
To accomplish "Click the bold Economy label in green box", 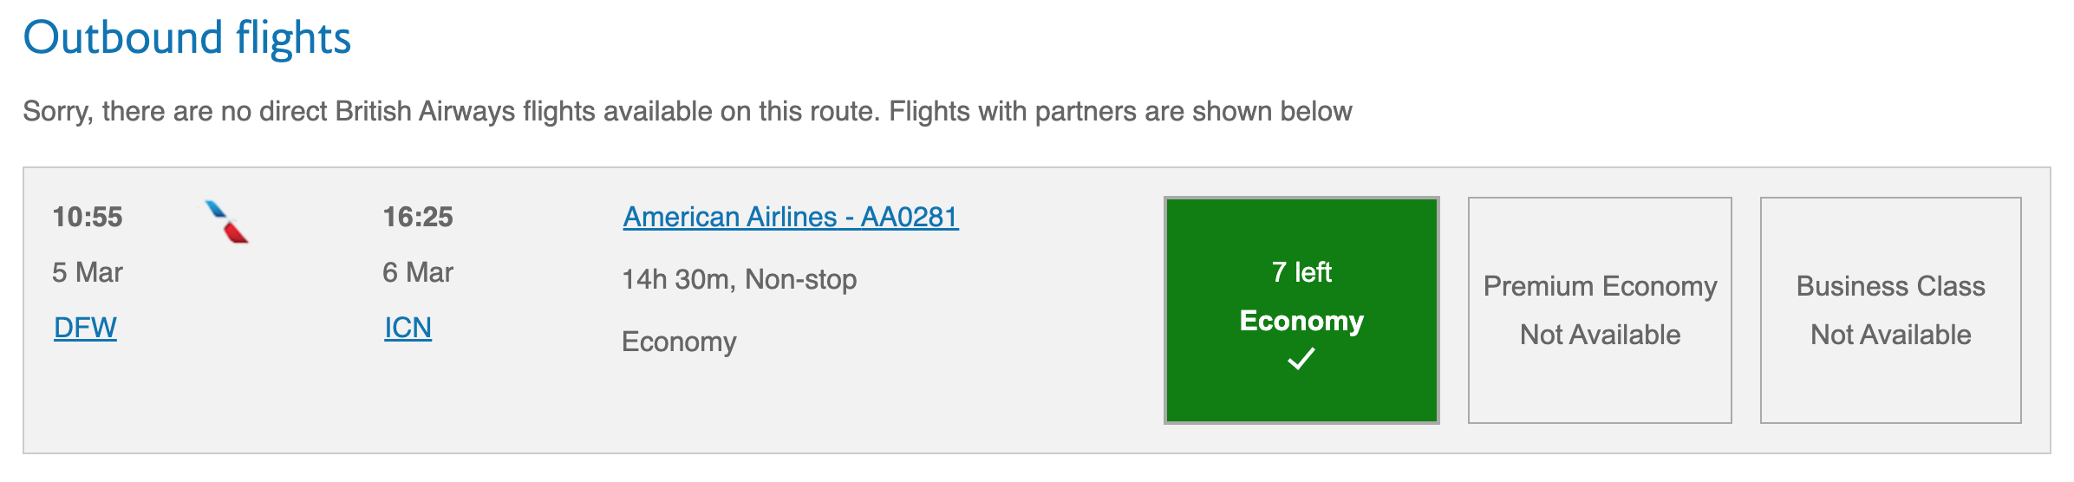I will click(x=1301, y=321).
